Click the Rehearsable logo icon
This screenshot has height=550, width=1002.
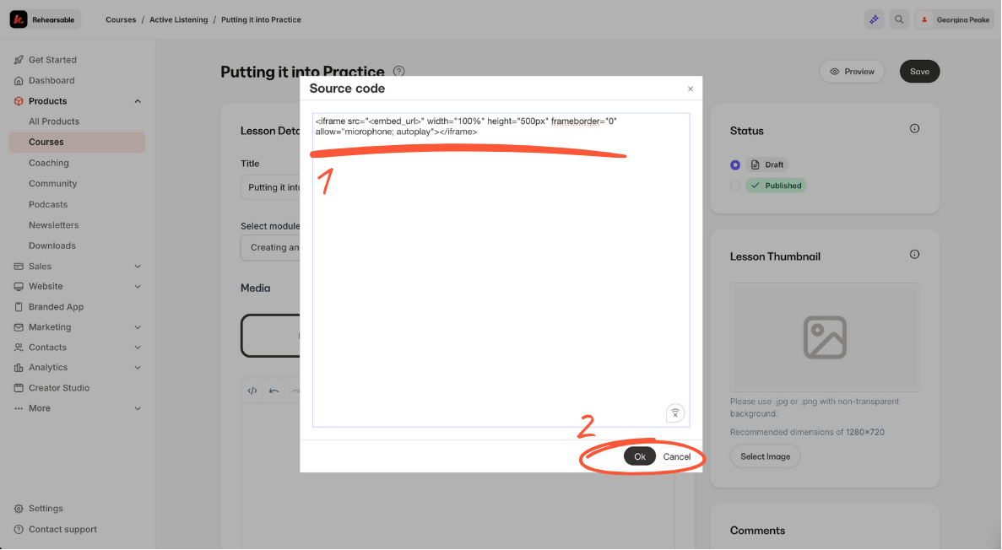point(19,19)
